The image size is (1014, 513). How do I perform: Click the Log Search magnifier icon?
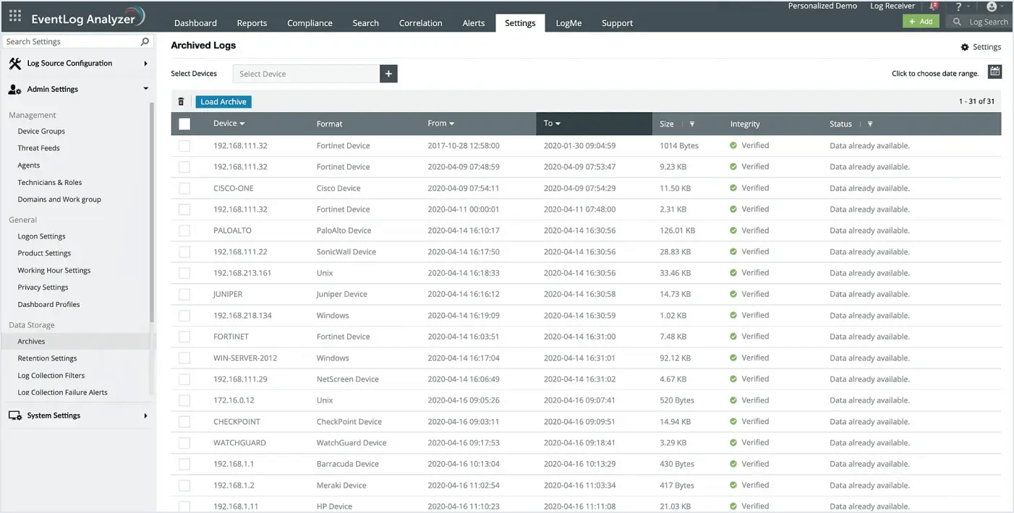pos(957,22)
